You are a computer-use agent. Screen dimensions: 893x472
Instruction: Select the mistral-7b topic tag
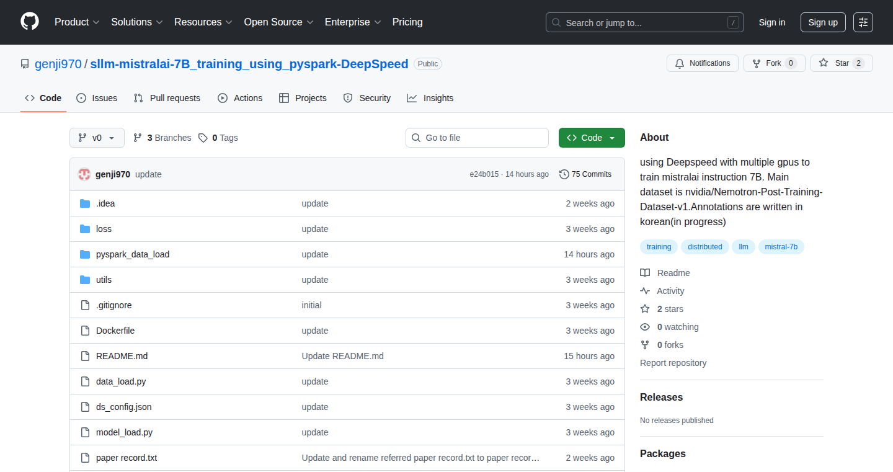click(781, 247)
